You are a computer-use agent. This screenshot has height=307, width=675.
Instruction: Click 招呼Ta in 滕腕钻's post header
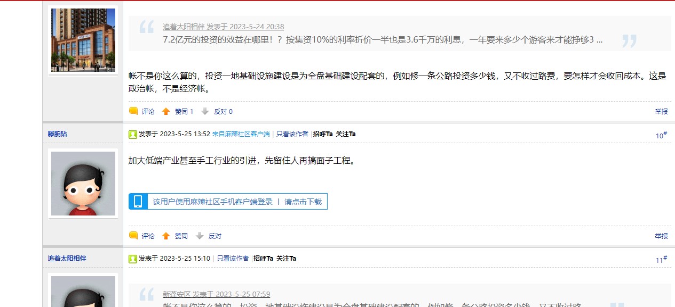[323, 134]
